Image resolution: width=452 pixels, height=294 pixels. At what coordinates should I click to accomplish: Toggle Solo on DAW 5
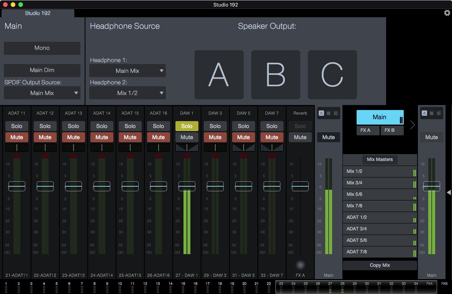click(244, 126)
